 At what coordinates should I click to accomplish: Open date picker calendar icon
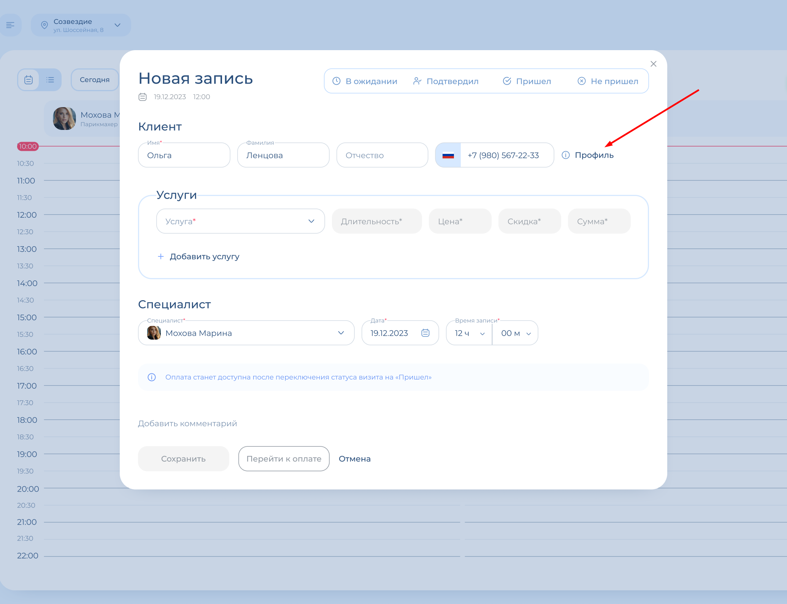(x=425, y=333)
